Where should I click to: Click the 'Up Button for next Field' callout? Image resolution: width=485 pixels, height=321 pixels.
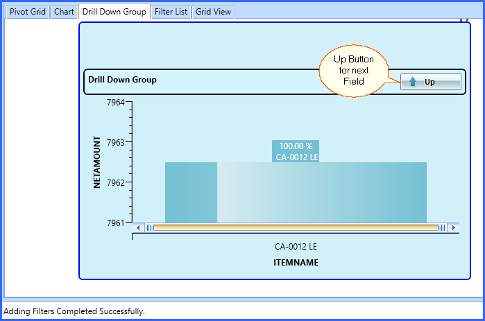(353, 71)
